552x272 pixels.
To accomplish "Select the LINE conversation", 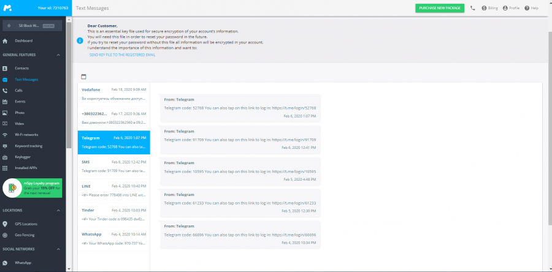I will [113, 191].
